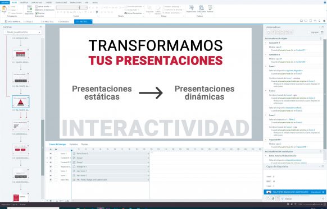
Task: Hide the Trapezoid timeline track
Action: [x=51, y=166]
